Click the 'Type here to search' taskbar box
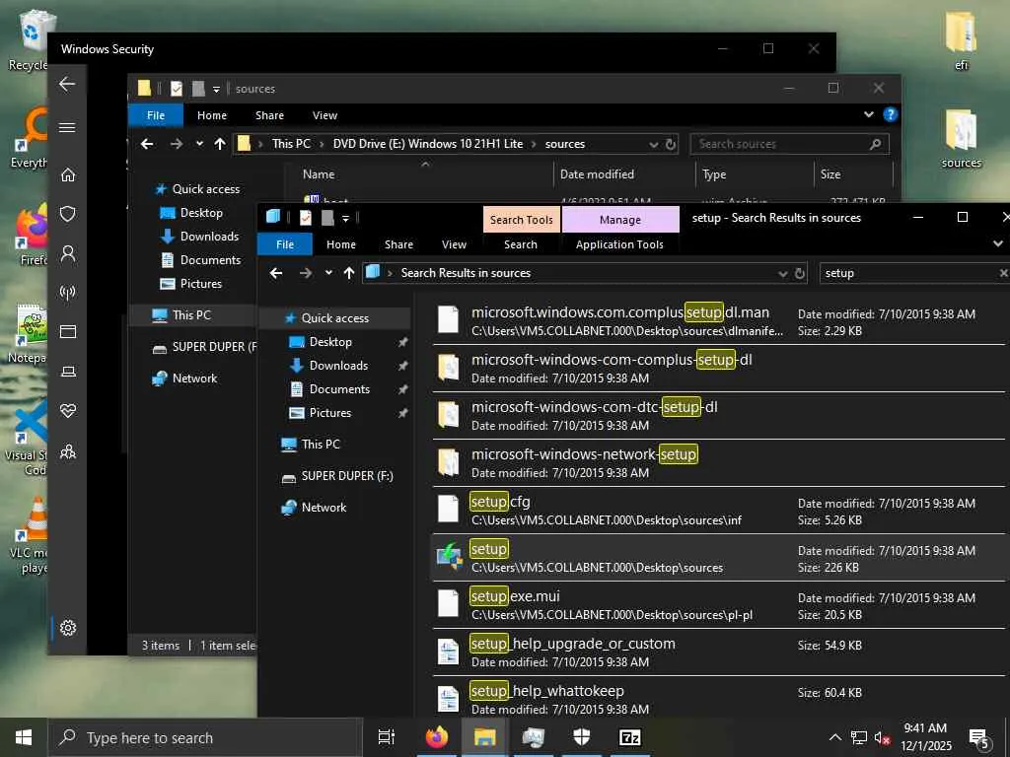Image resolution: width=1010 pixels, height=757 pixels. pyautogui.click(x=205, y=737)
